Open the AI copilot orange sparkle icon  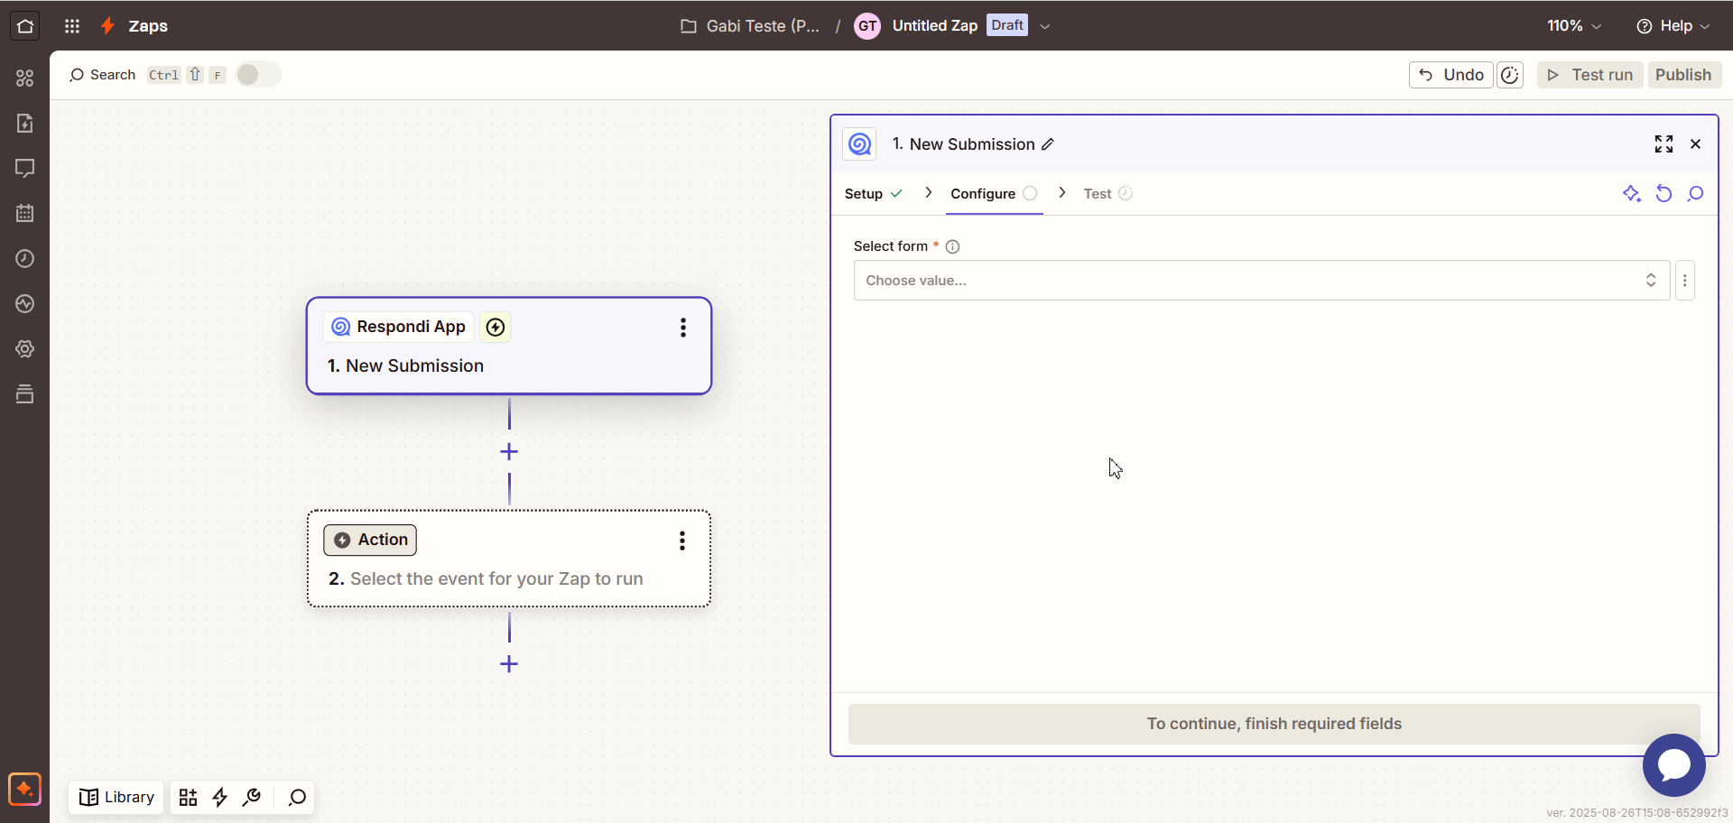(x=25, y=789)
